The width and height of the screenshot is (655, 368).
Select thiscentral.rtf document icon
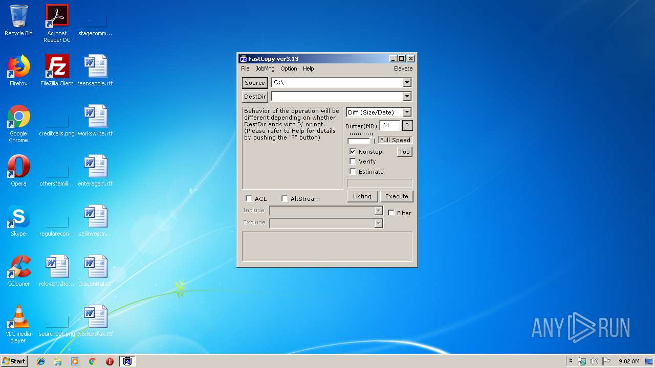pyautogui.click(x=95, y=271)
